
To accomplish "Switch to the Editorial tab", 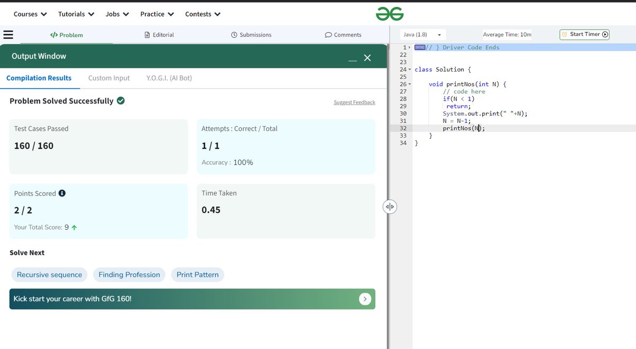I will (160, 35).
